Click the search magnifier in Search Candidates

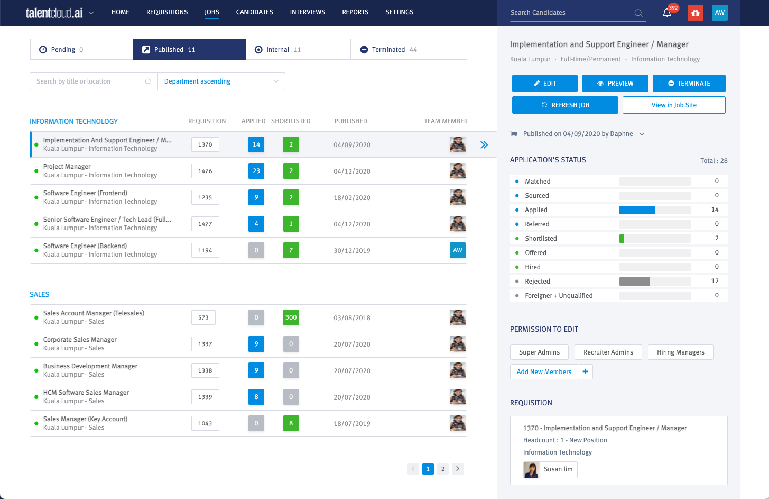pos(638,13)
